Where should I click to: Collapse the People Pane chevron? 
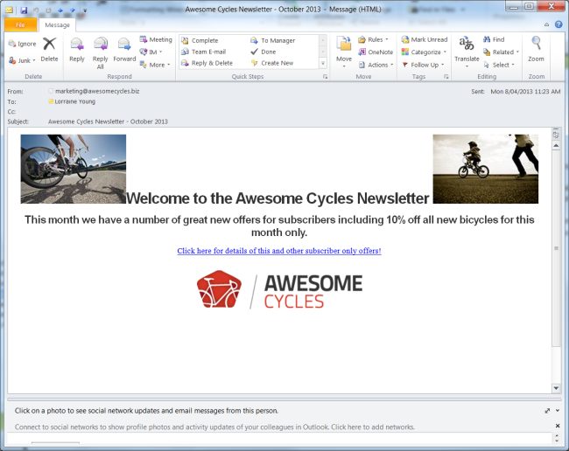click(x=558, y=411)
